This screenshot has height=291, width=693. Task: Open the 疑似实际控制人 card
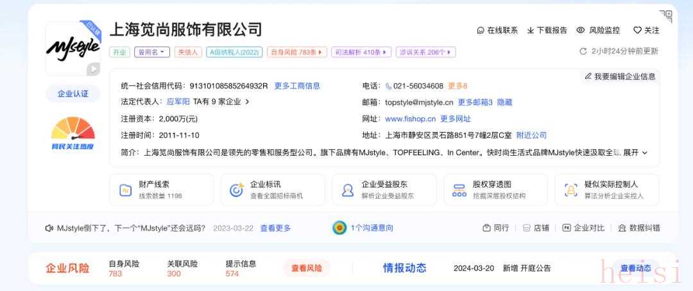click(x=607, y=190)
